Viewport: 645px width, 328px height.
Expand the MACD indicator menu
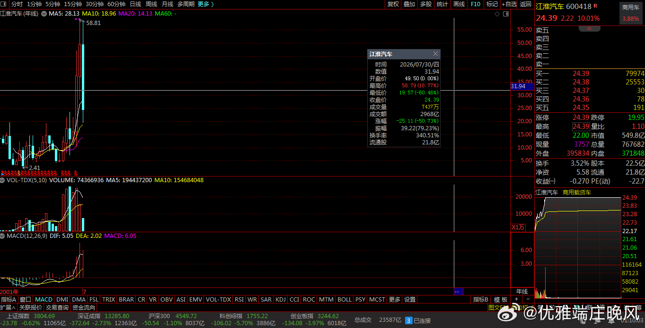pyautogui.click(x=3, y=235)
